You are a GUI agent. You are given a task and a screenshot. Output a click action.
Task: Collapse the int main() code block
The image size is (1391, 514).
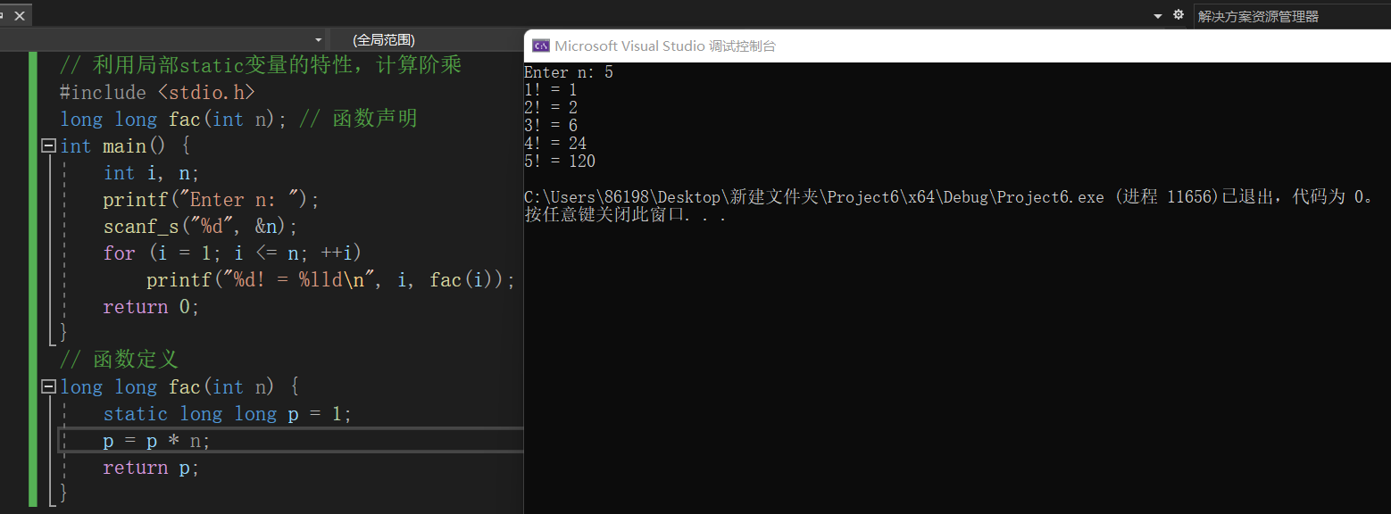47,145
